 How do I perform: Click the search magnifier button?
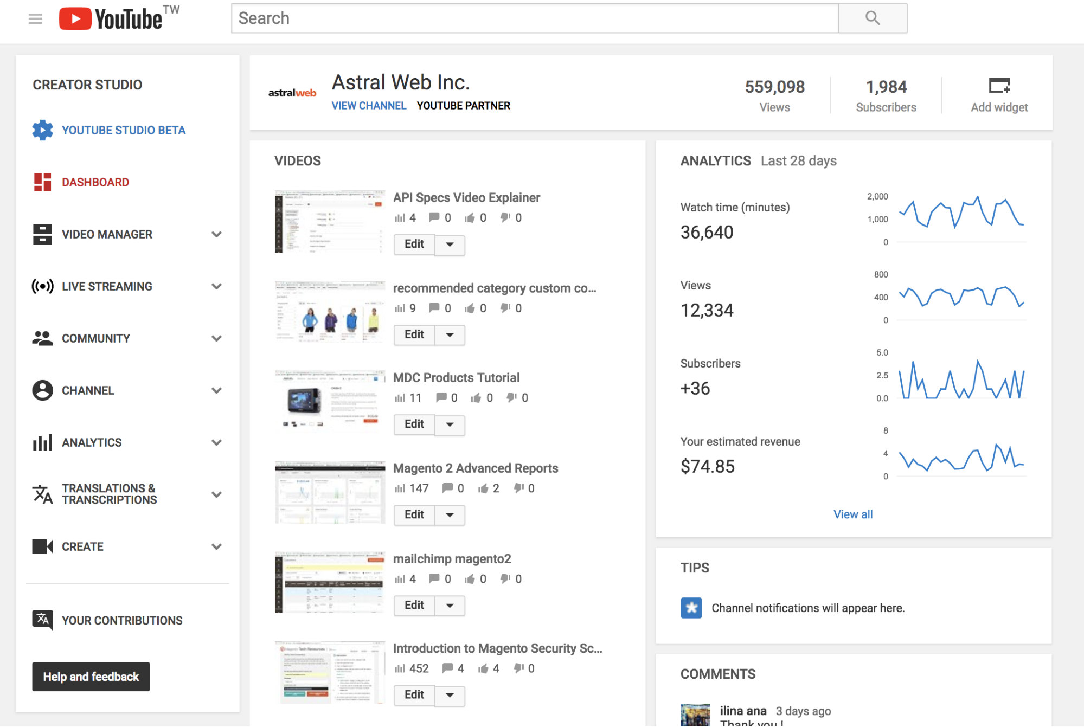pyautogui.click(x=873, y=18)
